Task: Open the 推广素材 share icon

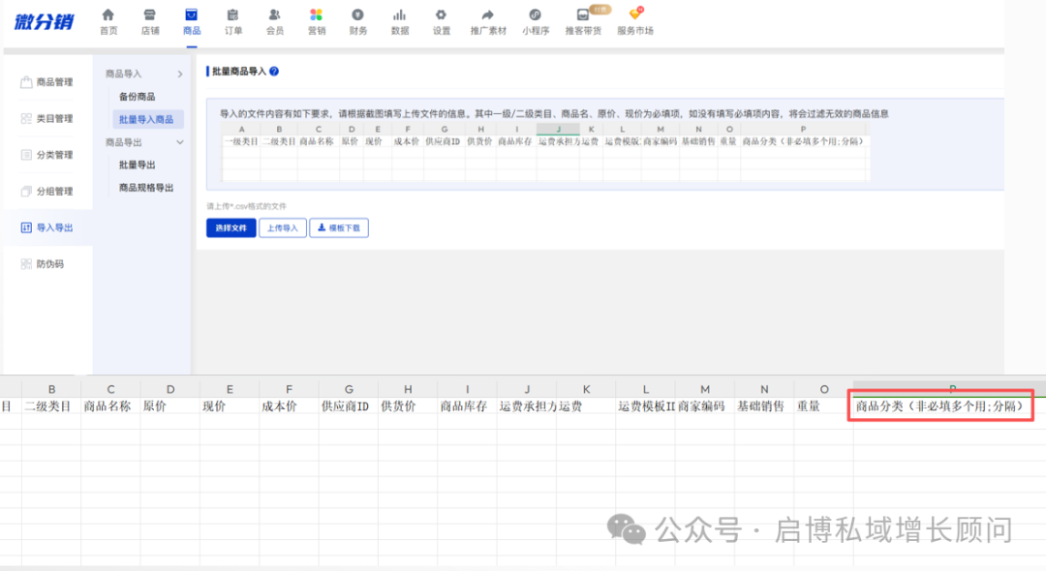Action: [x=488, y=15]
